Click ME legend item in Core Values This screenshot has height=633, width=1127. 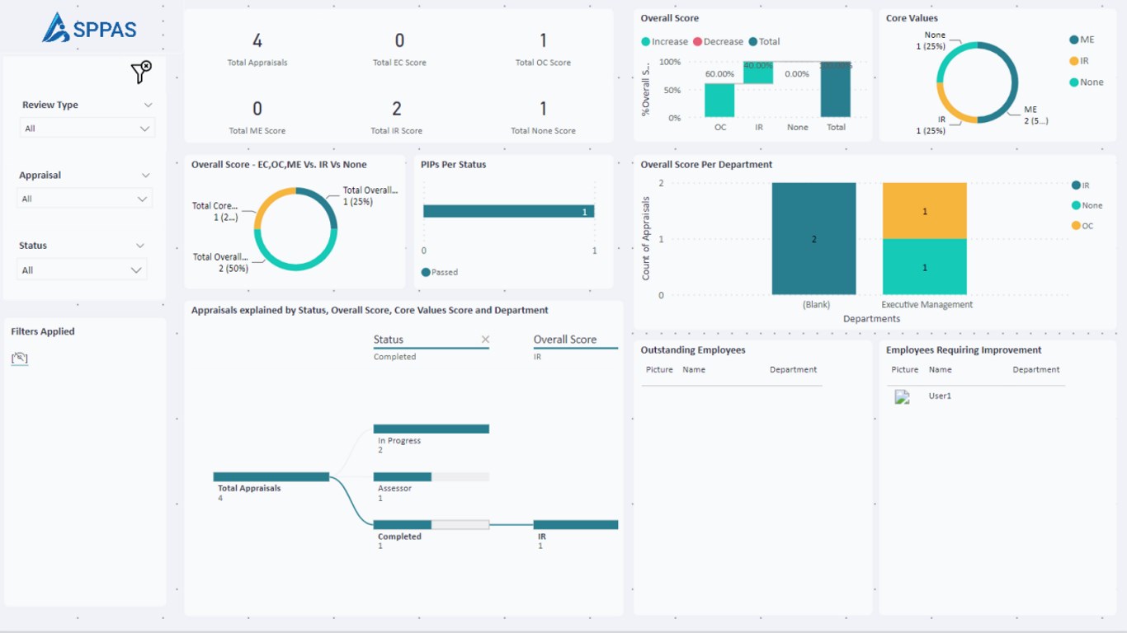tap(1082, 40)
